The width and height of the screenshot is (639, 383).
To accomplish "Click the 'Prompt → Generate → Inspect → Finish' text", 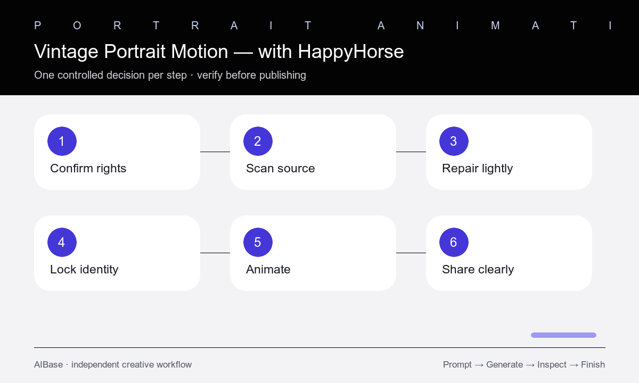I will (x=524, y=365).
